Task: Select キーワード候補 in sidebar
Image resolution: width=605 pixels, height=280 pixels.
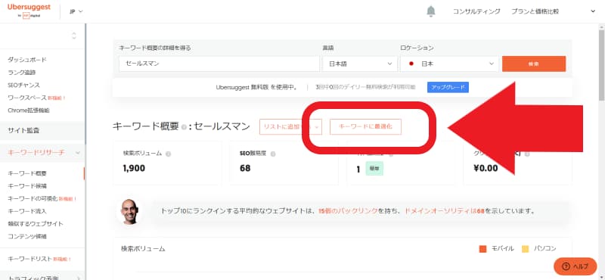Action: point(27,186)
